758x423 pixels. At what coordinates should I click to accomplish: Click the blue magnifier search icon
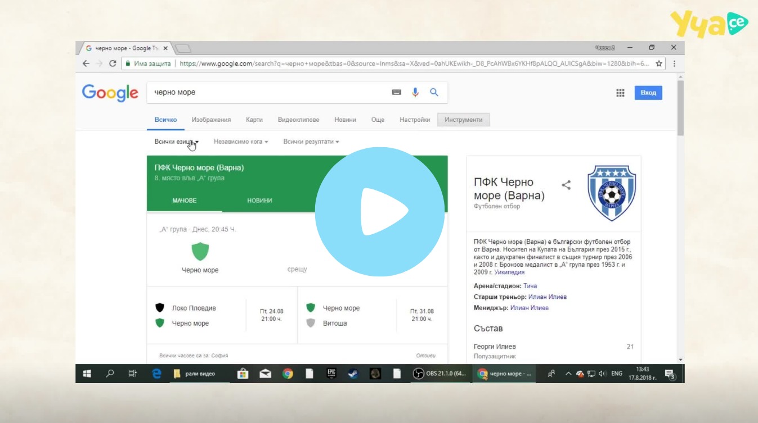[434, 92]
